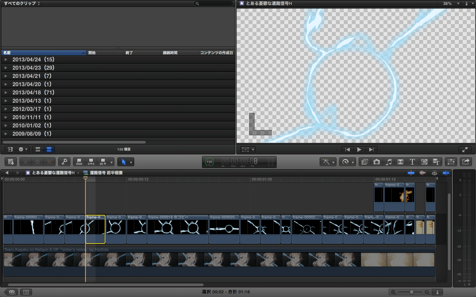Open the Keyword Editor key icon
The height and width of the screenshot is (297, 476).
64,162
